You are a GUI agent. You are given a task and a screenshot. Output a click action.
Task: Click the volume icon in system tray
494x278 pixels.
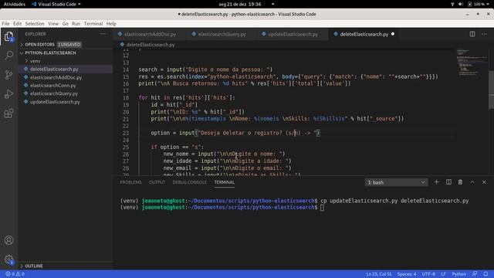point(461,4)
